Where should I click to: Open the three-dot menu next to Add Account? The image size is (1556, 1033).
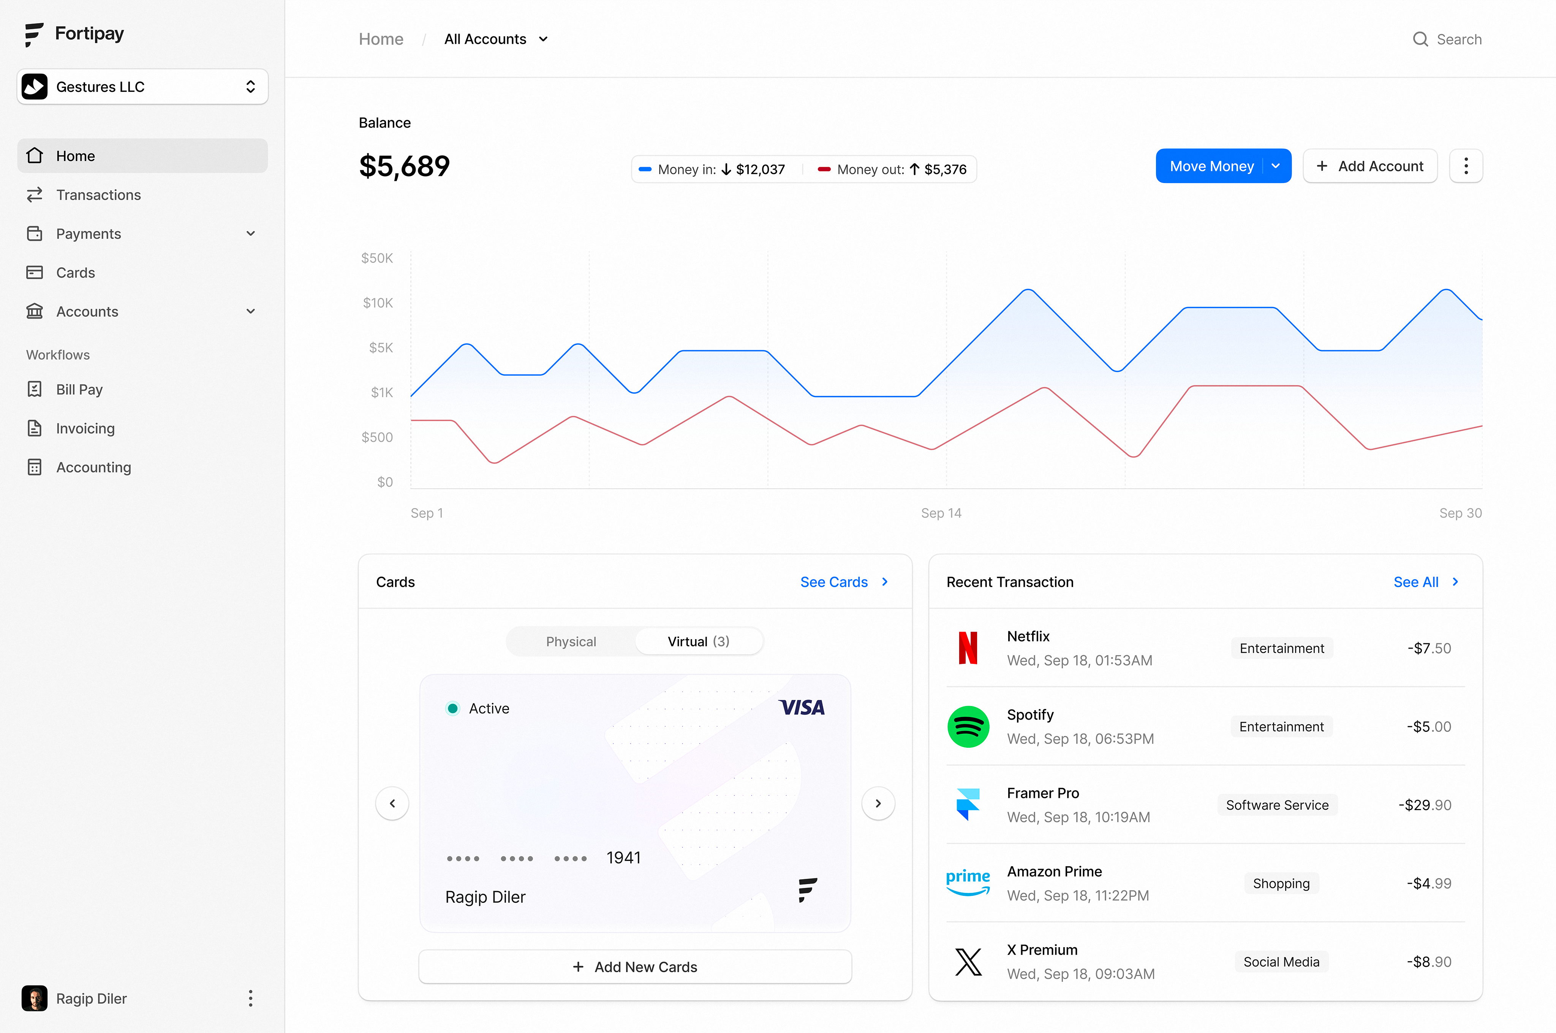pos(1466,165)
